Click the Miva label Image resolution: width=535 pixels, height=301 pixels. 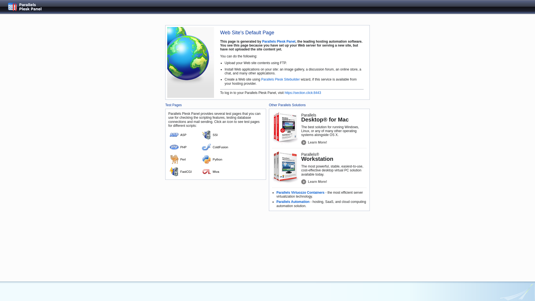click(216, 172)
